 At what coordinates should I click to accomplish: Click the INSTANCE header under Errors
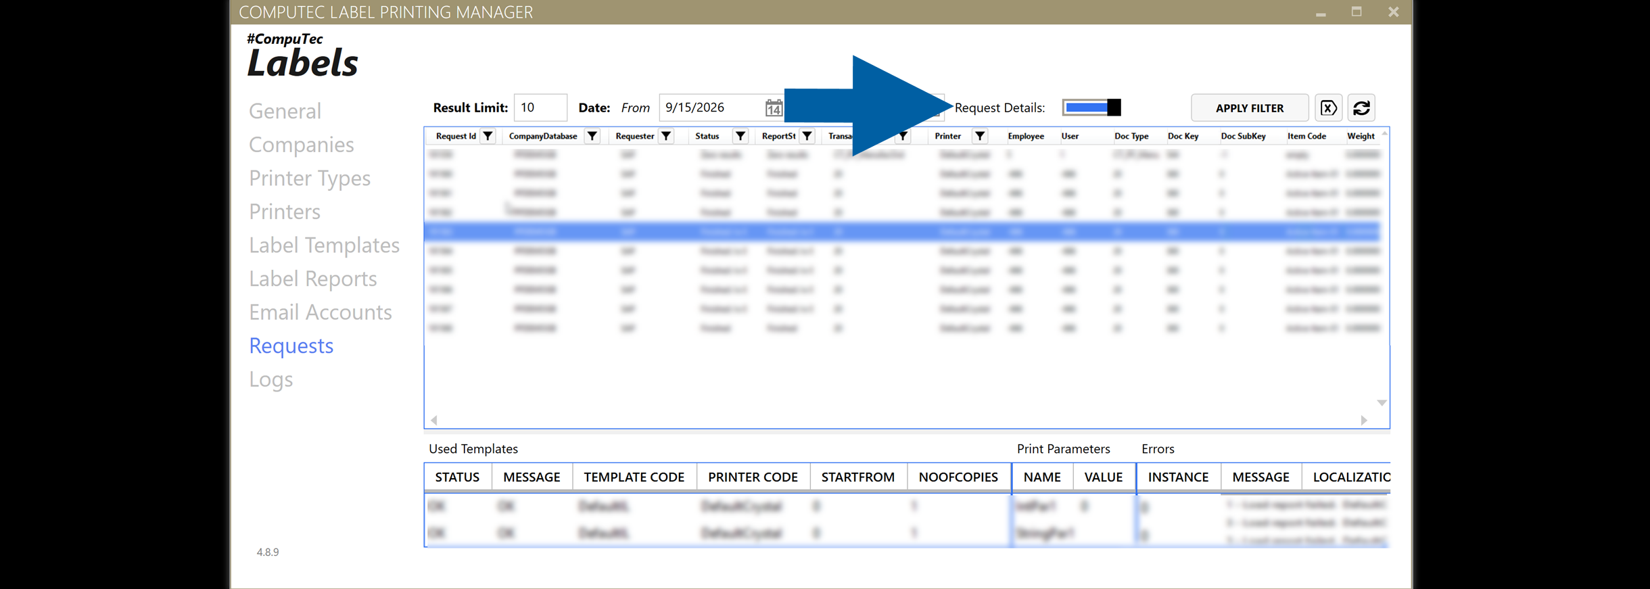point(1178,477)
